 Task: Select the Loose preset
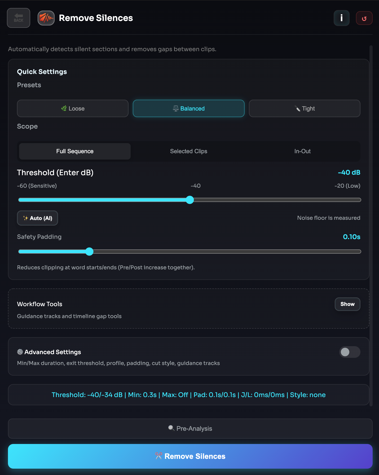pyautogui.click(x=73, y=108)
